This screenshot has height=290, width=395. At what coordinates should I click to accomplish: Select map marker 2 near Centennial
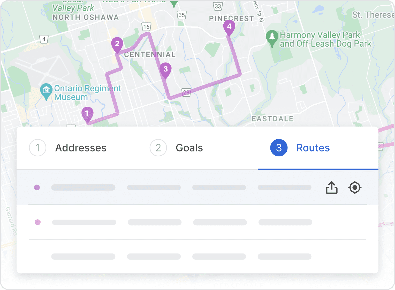[118, 44]
